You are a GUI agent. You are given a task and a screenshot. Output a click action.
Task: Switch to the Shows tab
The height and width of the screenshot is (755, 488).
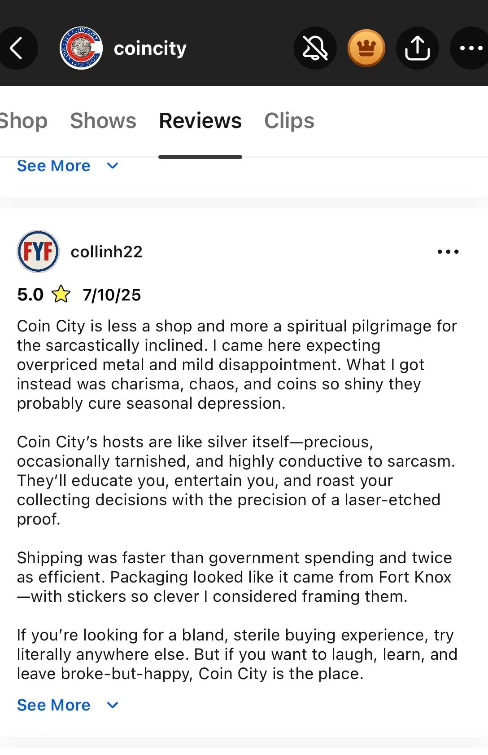coord(103,121)
